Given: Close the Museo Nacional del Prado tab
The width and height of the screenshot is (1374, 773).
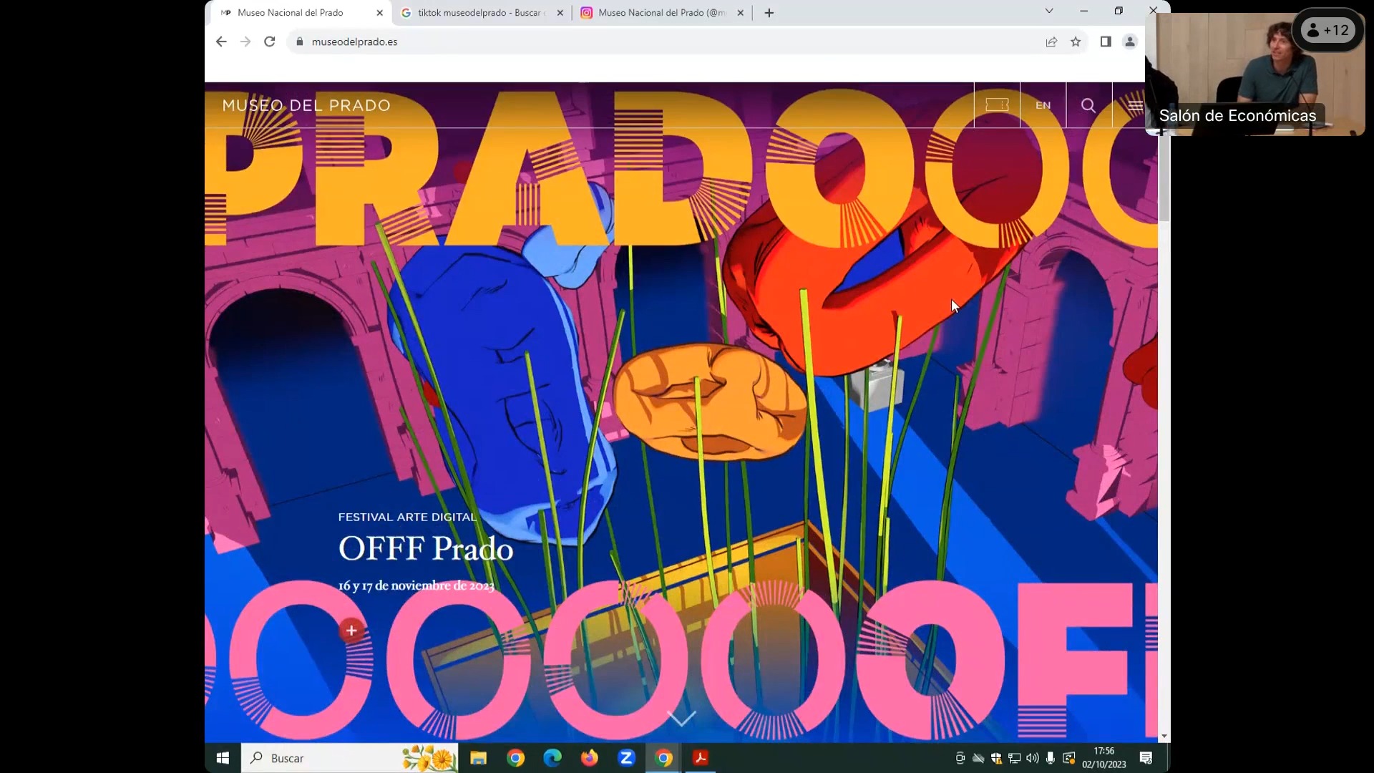Looking at the screenshot, I should [380, 13].
